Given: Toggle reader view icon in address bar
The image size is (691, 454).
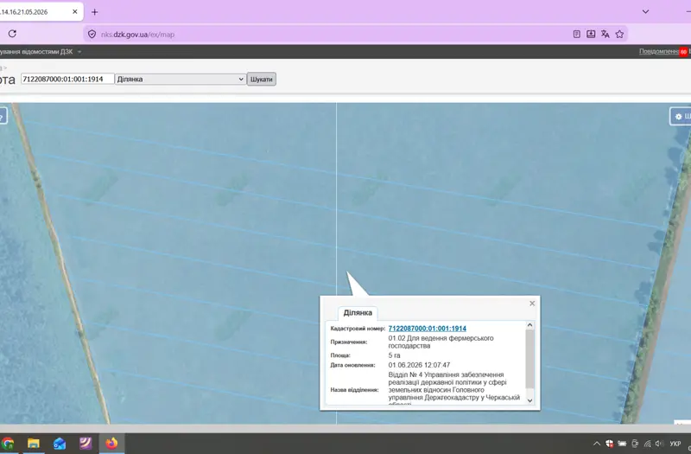Looking at the screenshot, I should (x=576, y=34).
